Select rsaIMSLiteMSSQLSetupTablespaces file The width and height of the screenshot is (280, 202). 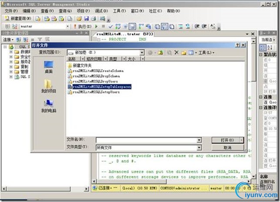pyautogui.click(x=100, y=87)
